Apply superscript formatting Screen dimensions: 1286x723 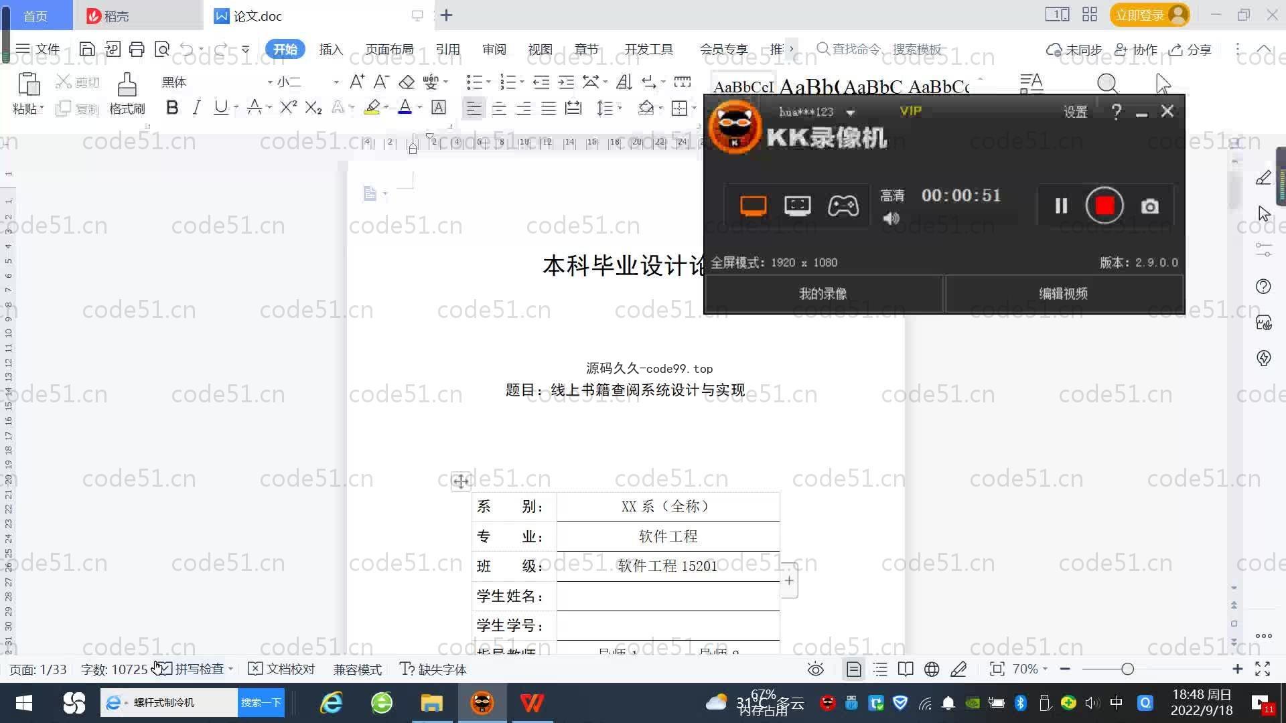click(x=288, y=108)
